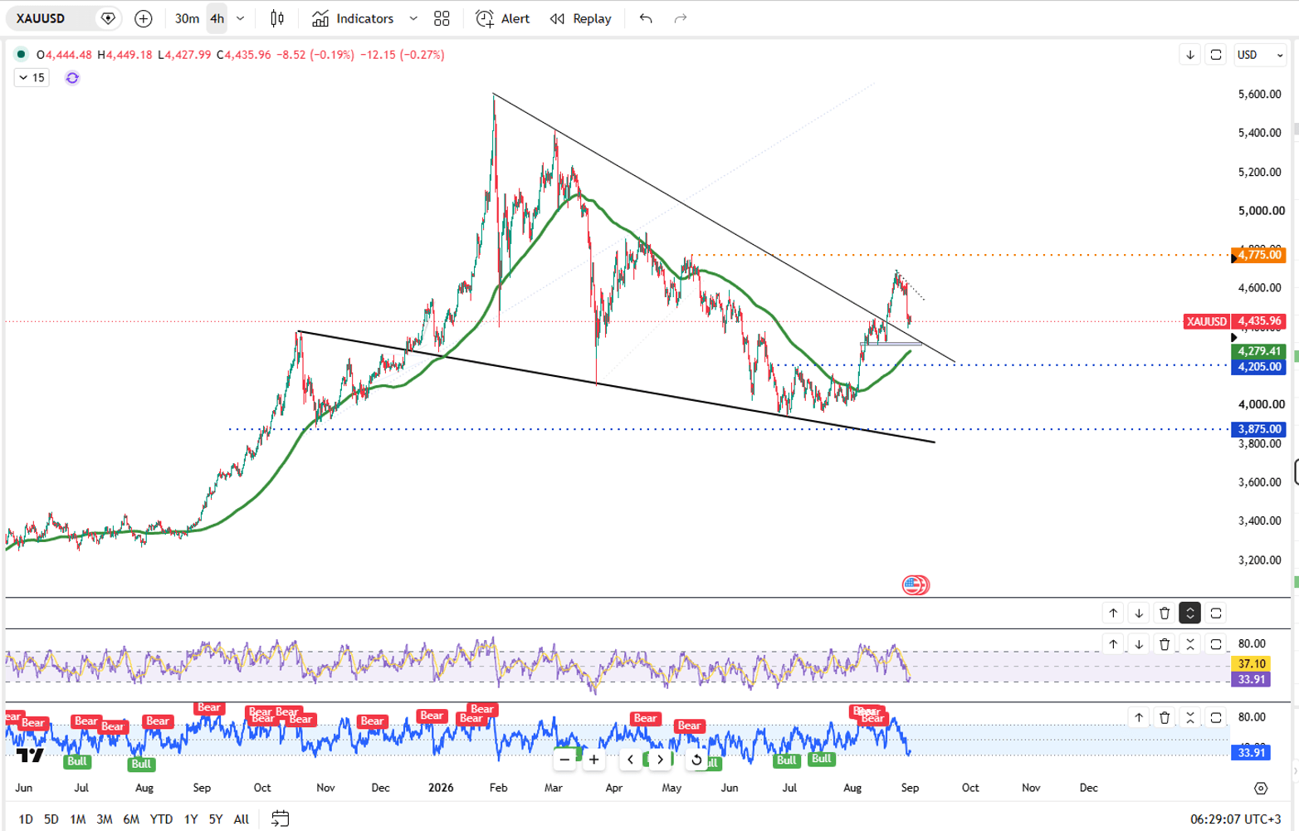Open the chart style candlestick icon

click(277, 18)
